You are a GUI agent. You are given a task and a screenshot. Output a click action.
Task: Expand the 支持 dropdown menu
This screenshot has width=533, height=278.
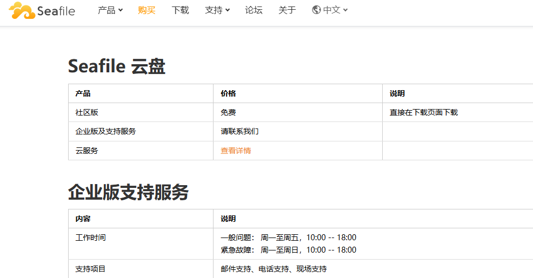217,10
